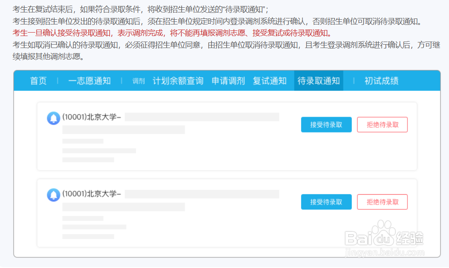Open the 初试成绩 tab

(381, 81)
